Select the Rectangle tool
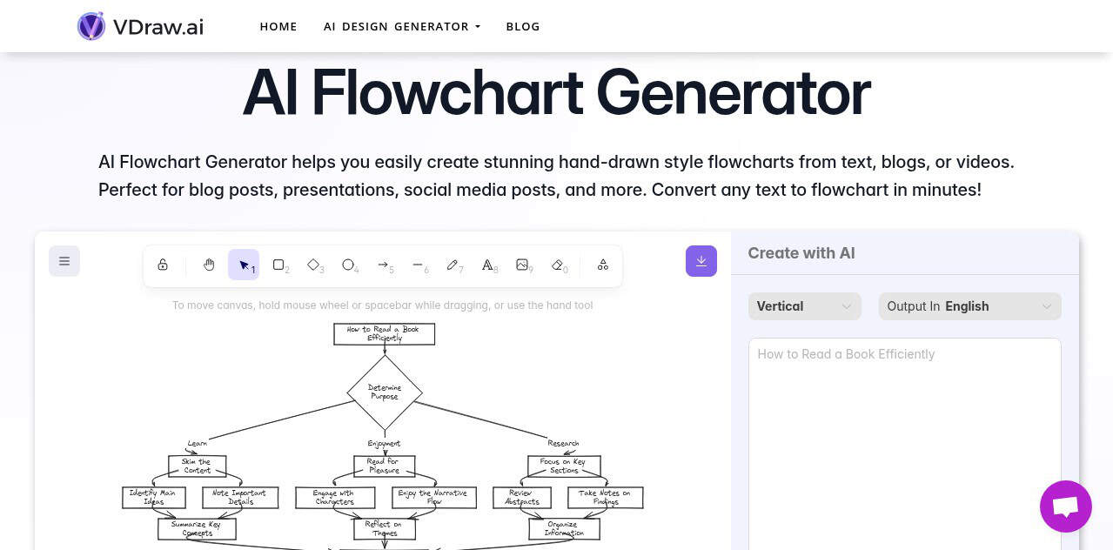The width and height of the screenshot is (1113, 550). click(278, 265)
